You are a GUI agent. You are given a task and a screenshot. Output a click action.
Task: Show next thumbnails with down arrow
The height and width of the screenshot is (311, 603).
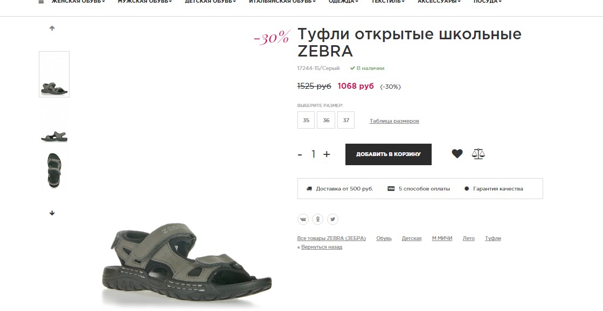coord(52,213)
